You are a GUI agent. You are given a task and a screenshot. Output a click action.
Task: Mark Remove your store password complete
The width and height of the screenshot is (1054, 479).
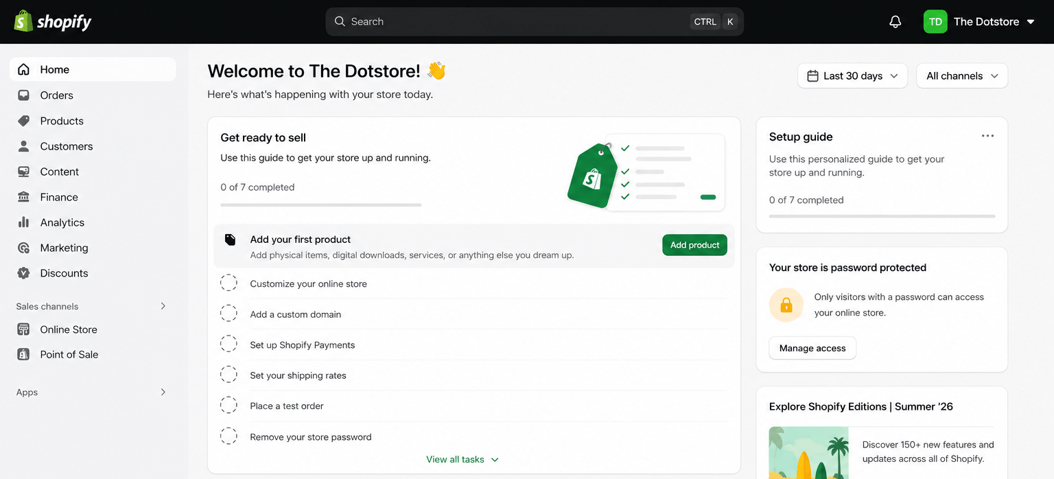(229, 436)
